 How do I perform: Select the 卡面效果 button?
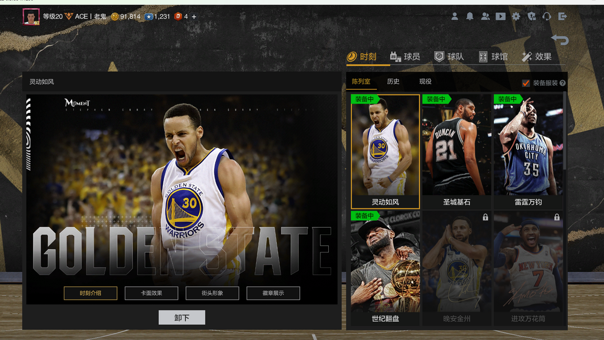pos(151,293)
